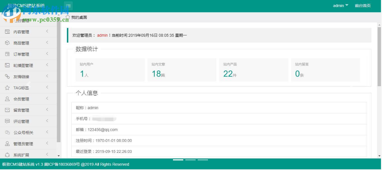Click the 昵称:admin row
The image size is (382, 170).
pos(219,107)
